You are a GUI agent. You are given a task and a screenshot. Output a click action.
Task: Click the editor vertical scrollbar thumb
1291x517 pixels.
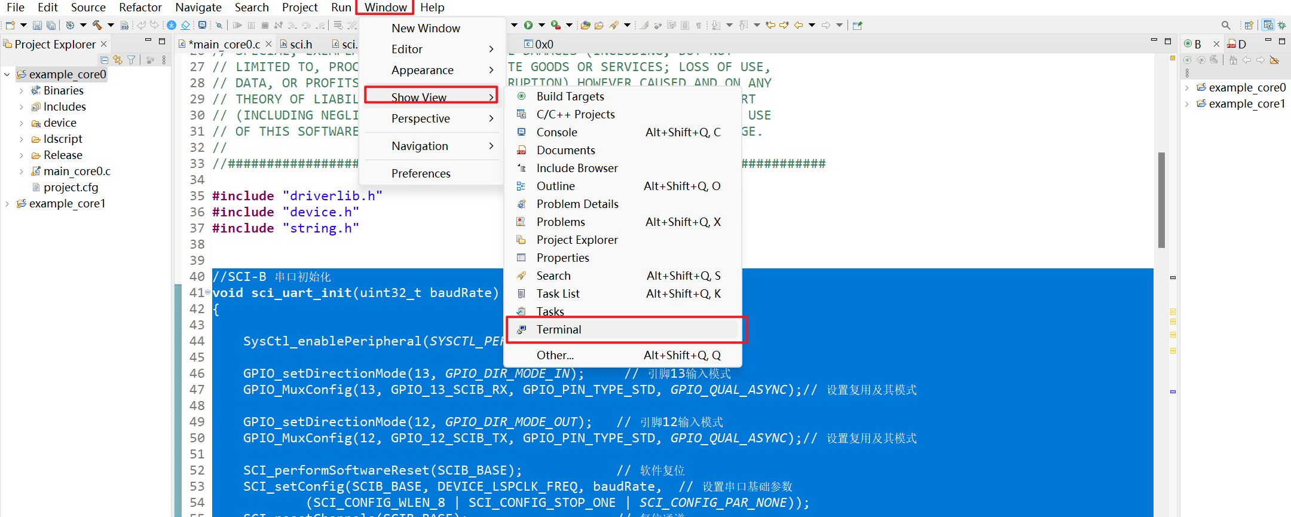tap(1161, 200)
